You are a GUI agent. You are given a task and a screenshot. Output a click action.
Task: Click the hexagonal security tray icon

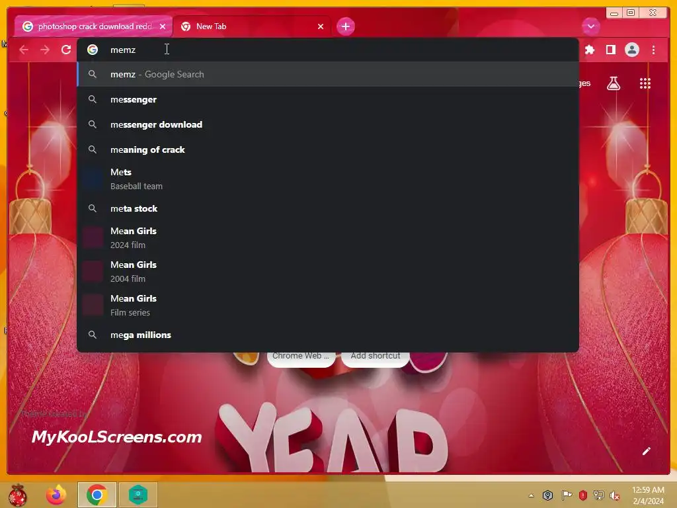pyautogui.click(x=547, y=495)
